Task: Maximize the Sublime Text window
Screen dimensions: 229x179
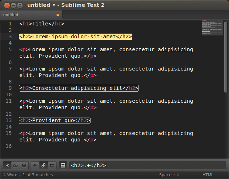Action: pos(20,5)
